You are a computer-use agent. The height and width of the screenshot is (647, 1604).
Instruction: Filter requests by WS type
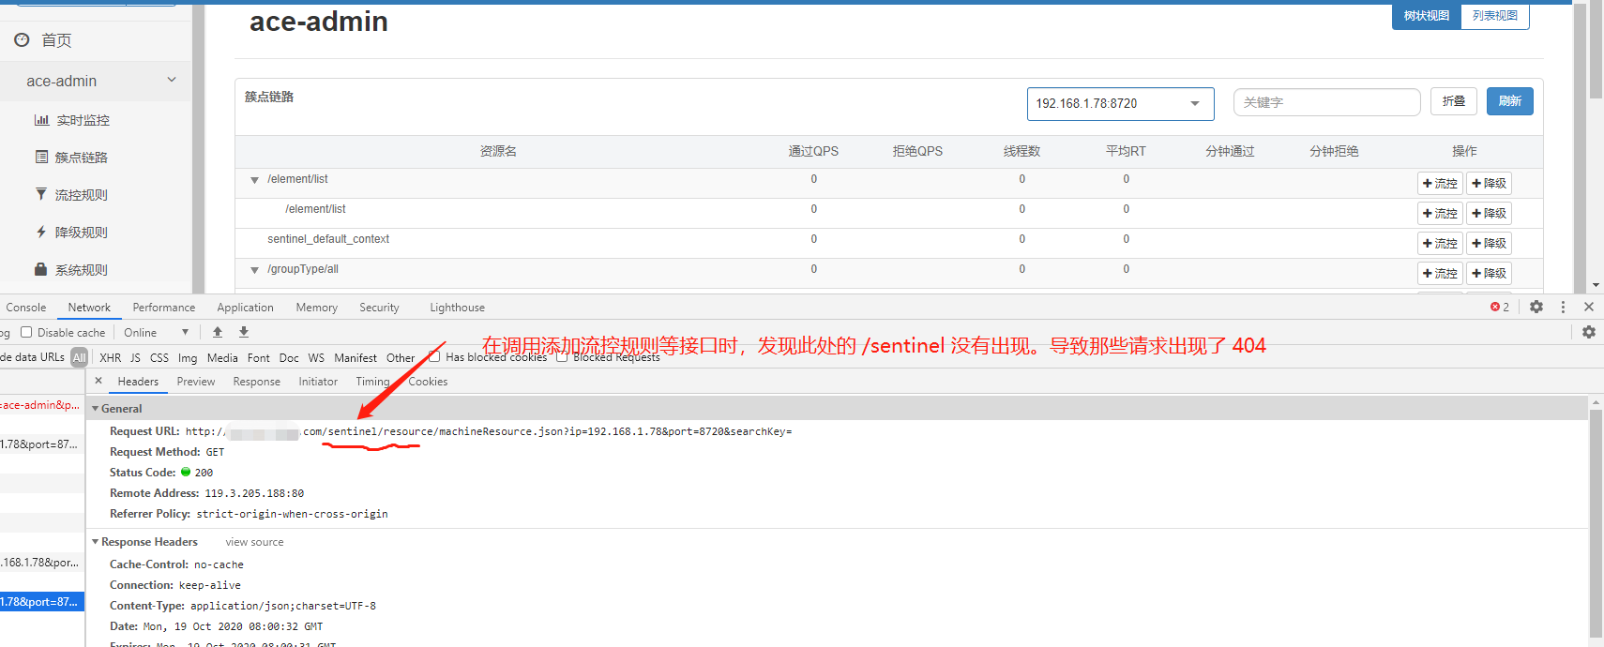click(316, 357)
